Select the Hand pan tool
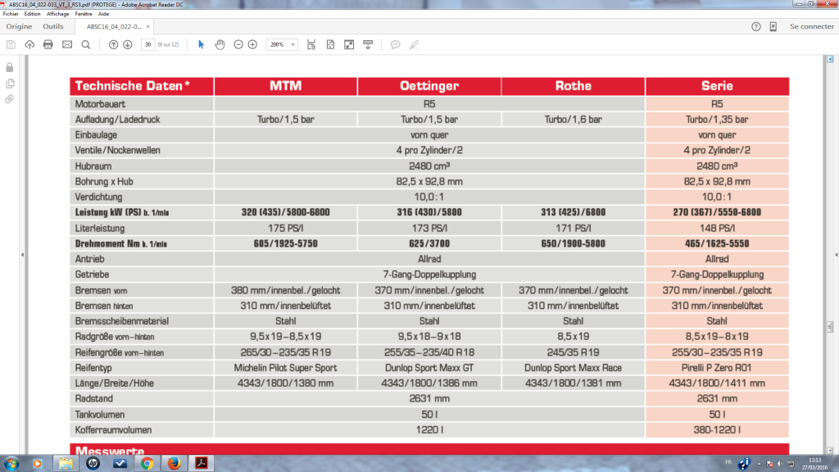839x472 pixels. pos(220,44)
